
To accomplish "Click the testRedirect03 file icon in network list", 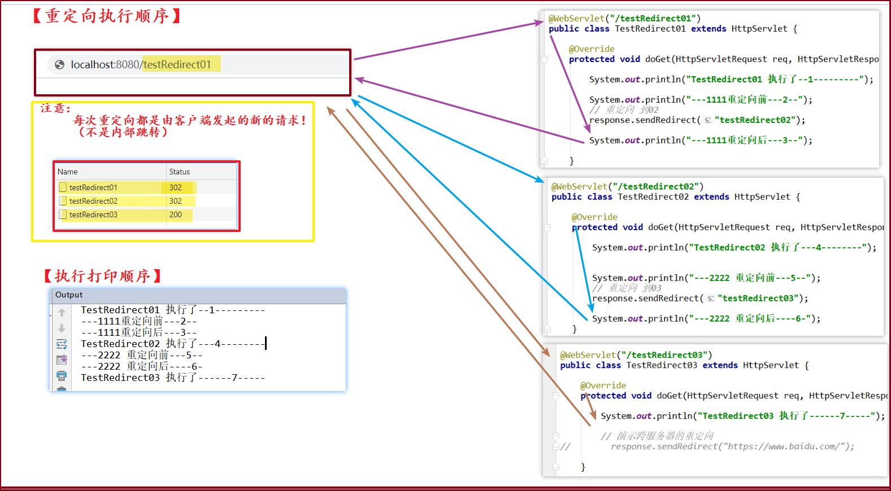I will tap(63, 214).
